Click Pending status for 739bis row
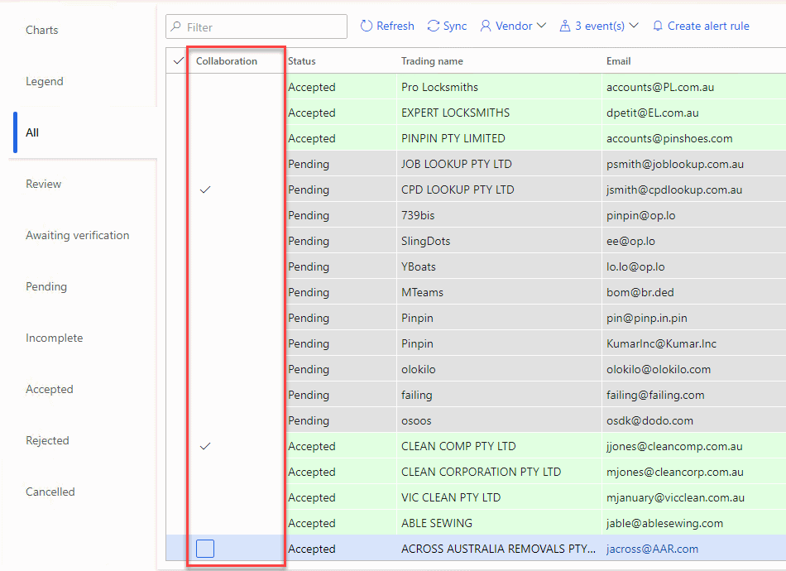786x571 pixels. click(x=341, y=215)
